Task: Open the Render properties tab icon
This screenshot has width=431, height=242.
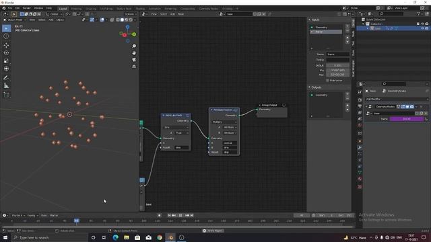Action: coord(360,99)
